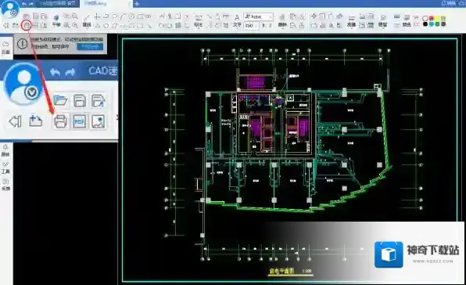The height and width of the screenshot is (285, 466).
Task: Toggle bold text formatting button
Action: click(263, 26)
